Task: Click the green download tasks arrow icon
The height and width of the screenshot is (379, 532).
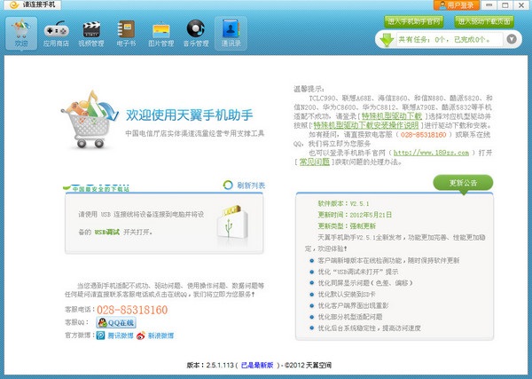Action: pos(387,40)
